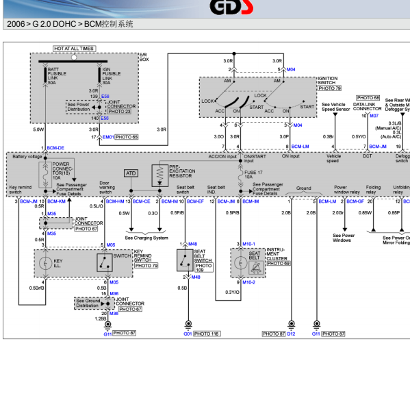Open the BCM-GF connector link
The width and height of the screenshot is (410, 411).
pos(355,201)
